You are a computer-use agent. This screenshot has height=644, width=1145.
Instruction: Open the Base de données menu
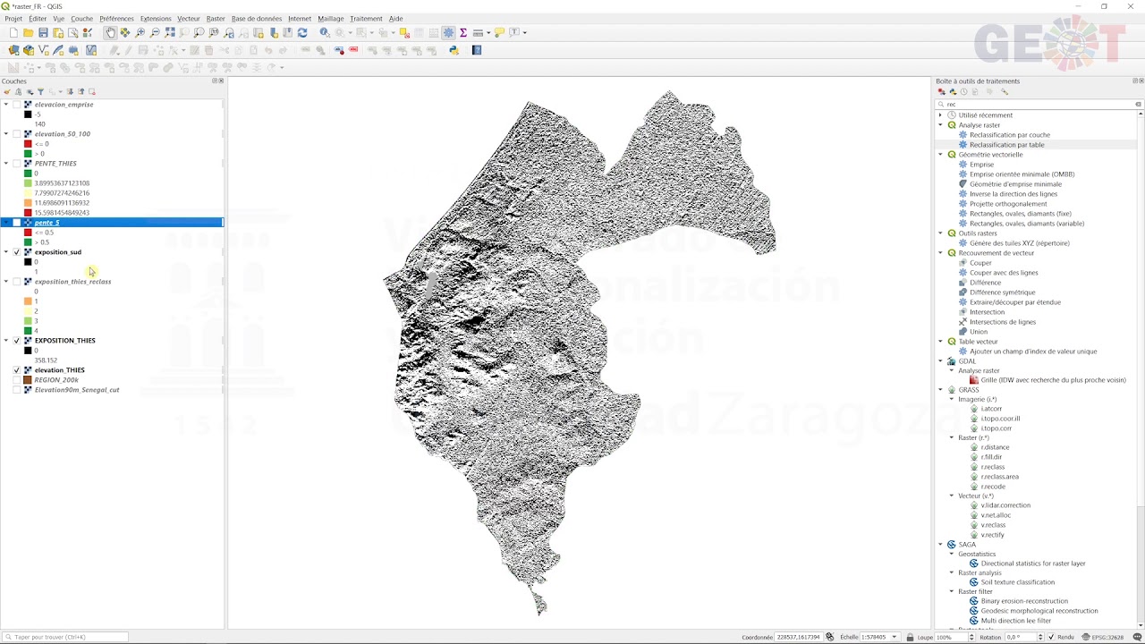257,18
